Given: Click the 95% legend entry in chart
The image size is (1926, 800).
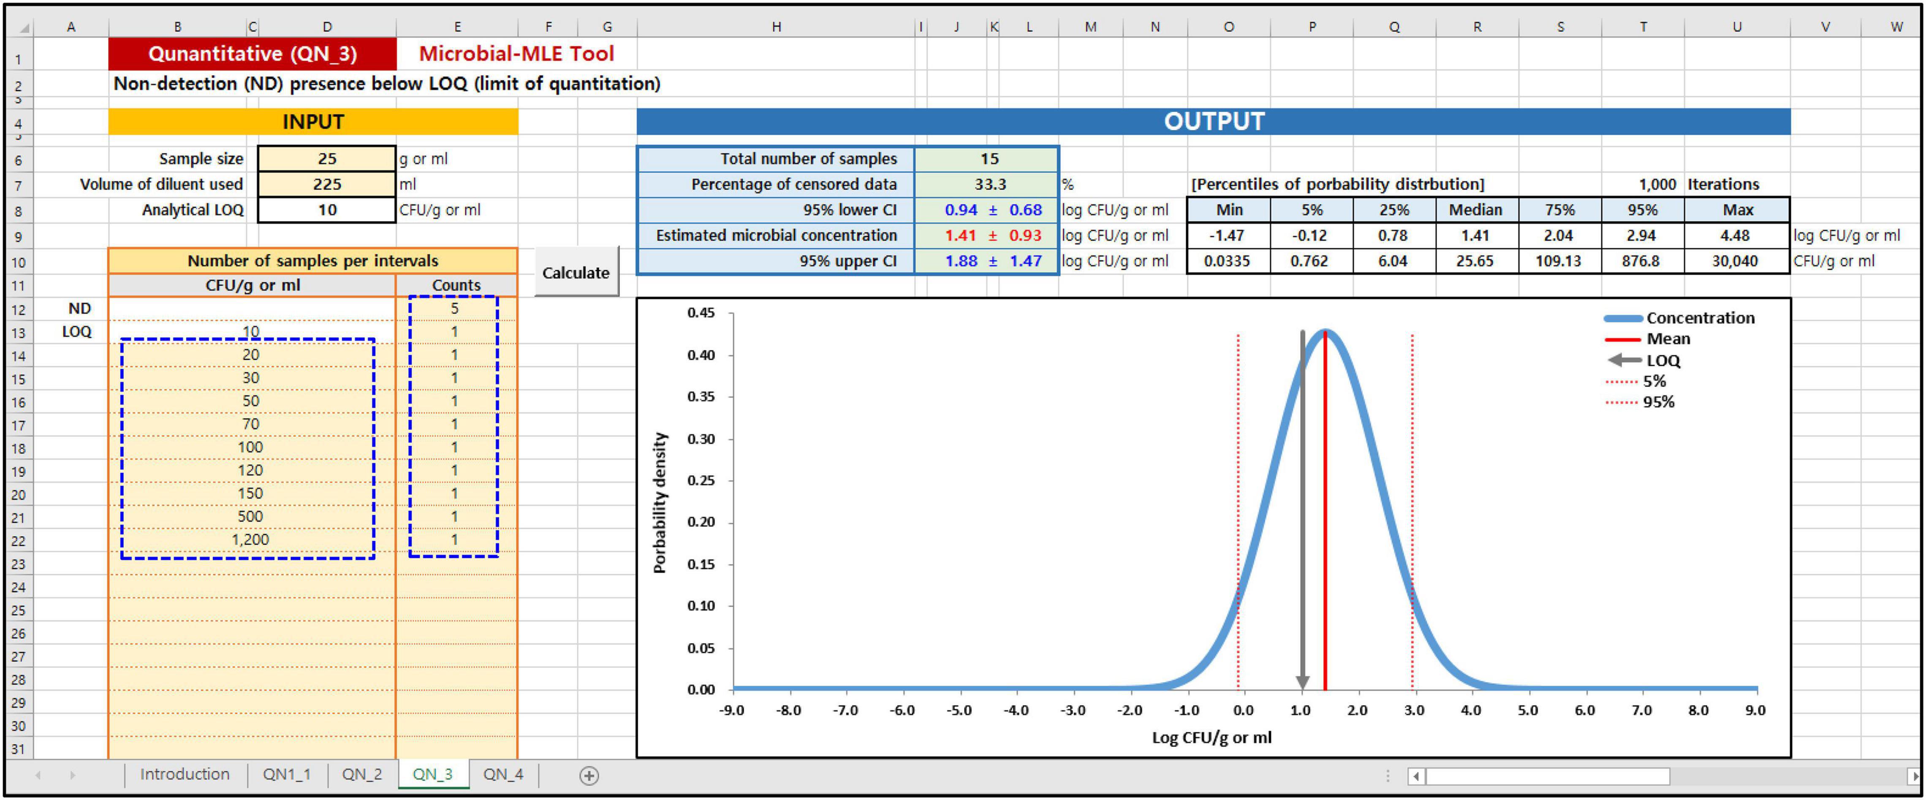Looking at the screenshot, I should click(x=1640, y=402).
